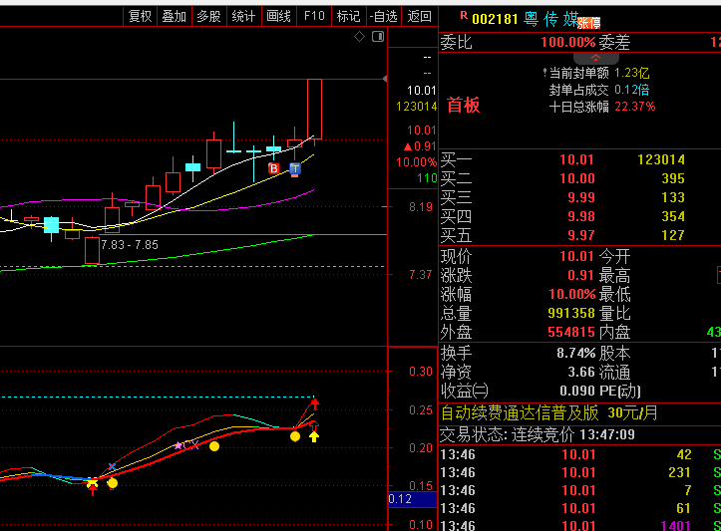721x531 pixels.
Task: Click the 买一 price 10.01
Action: point(576,159)
